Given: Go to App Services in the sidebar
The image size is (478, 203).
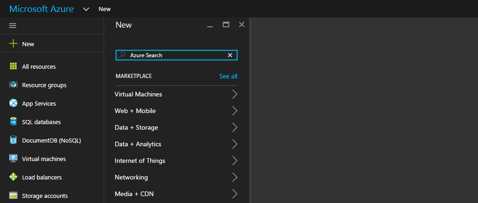Looking at the screenshot, I should pos(39,103).
